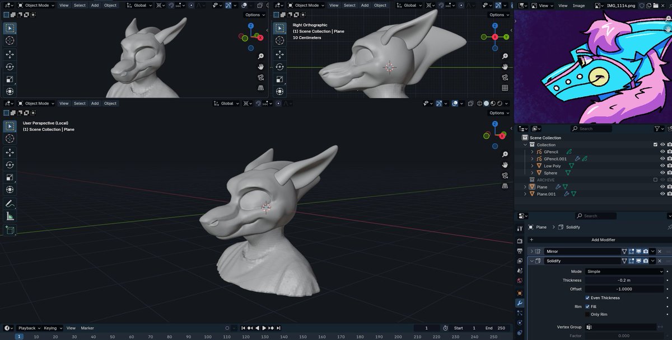The height and width of the screenshot is (340, 672).
Task: Open the View menu in the viewport header
Action: pos(64,103)
